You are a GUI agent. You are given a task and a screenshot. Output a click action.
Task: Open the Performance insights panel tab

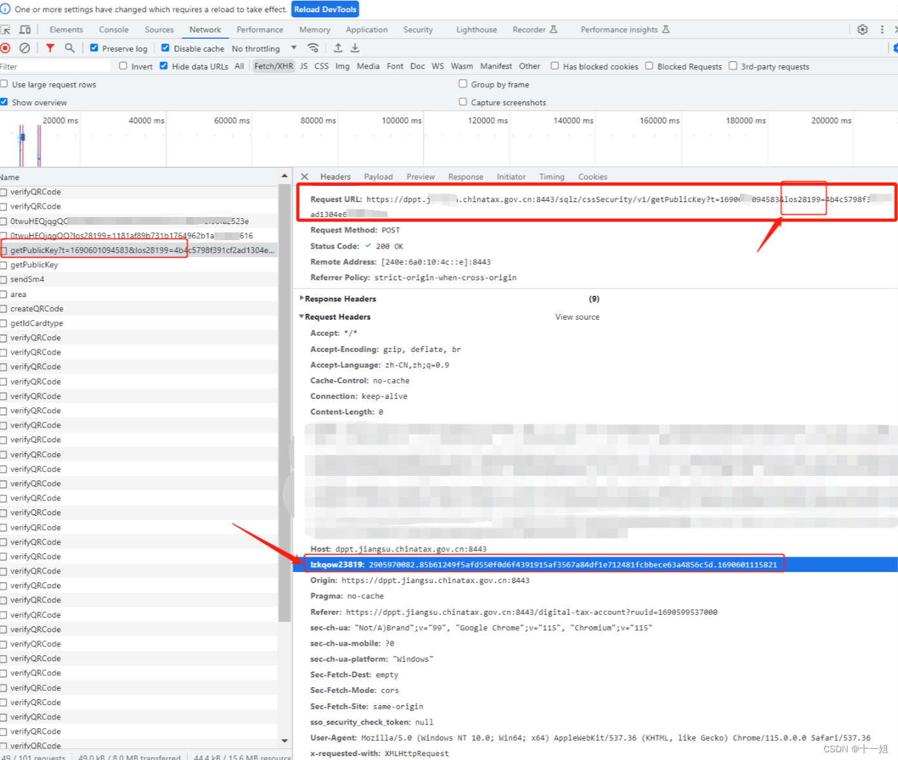pyautogui.click(x=625, y=30)
